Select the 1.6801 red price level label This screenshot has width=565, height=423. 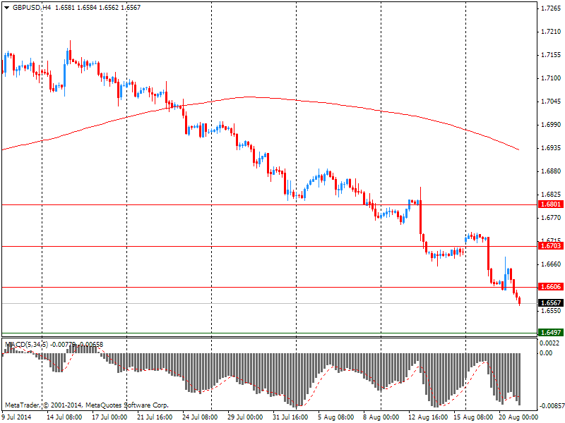pyautogui.click(x=551, y=204)
